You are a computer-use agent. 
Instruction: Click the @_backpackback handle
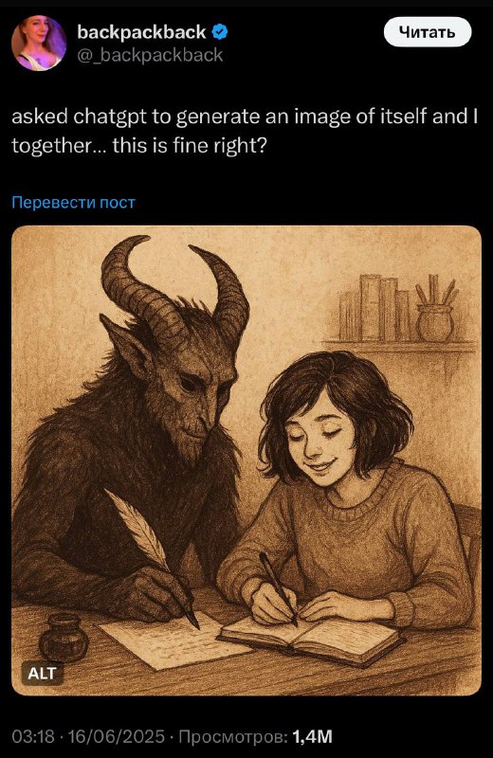(150, 55)
